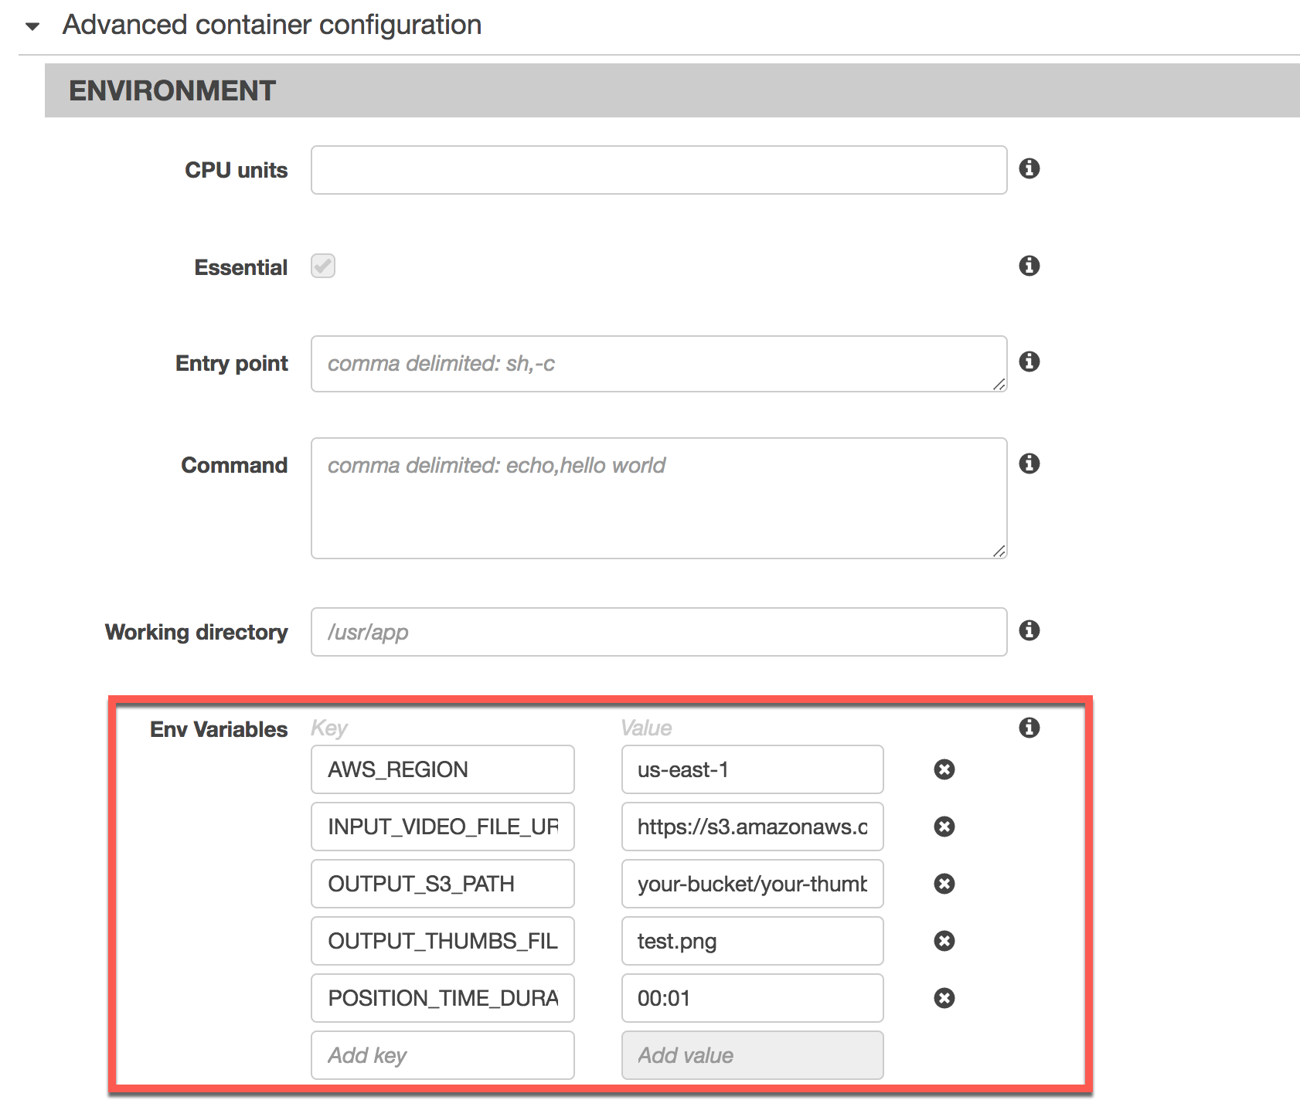Delete the OUTPUT_THUMBS file variable
Viewport: 1300px width, 1100px height.
point(944,941)
